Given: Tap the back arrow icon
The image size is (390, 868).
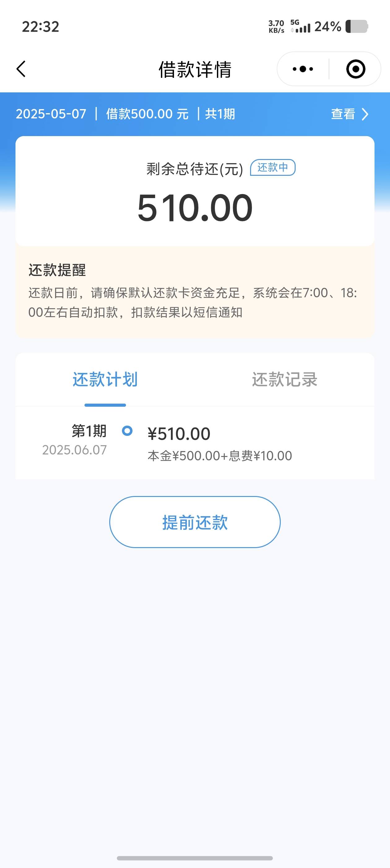Looking at the screenshot, I should 21,69.
